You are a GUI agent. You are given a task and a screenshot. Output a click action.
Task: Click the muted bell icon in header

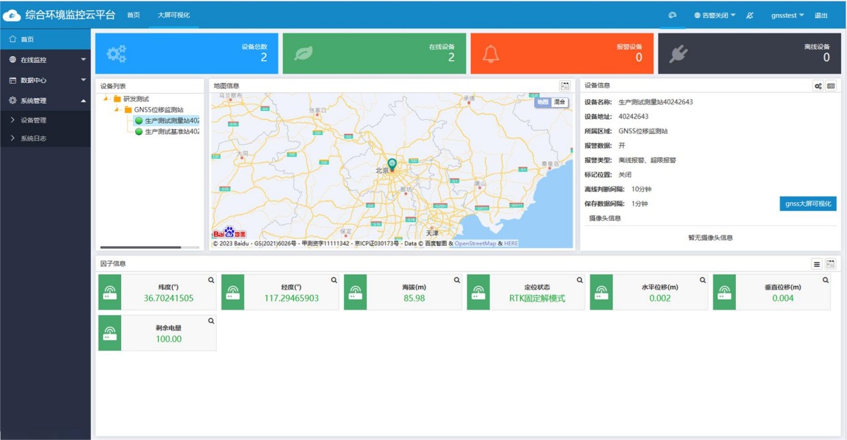(750, 15)
